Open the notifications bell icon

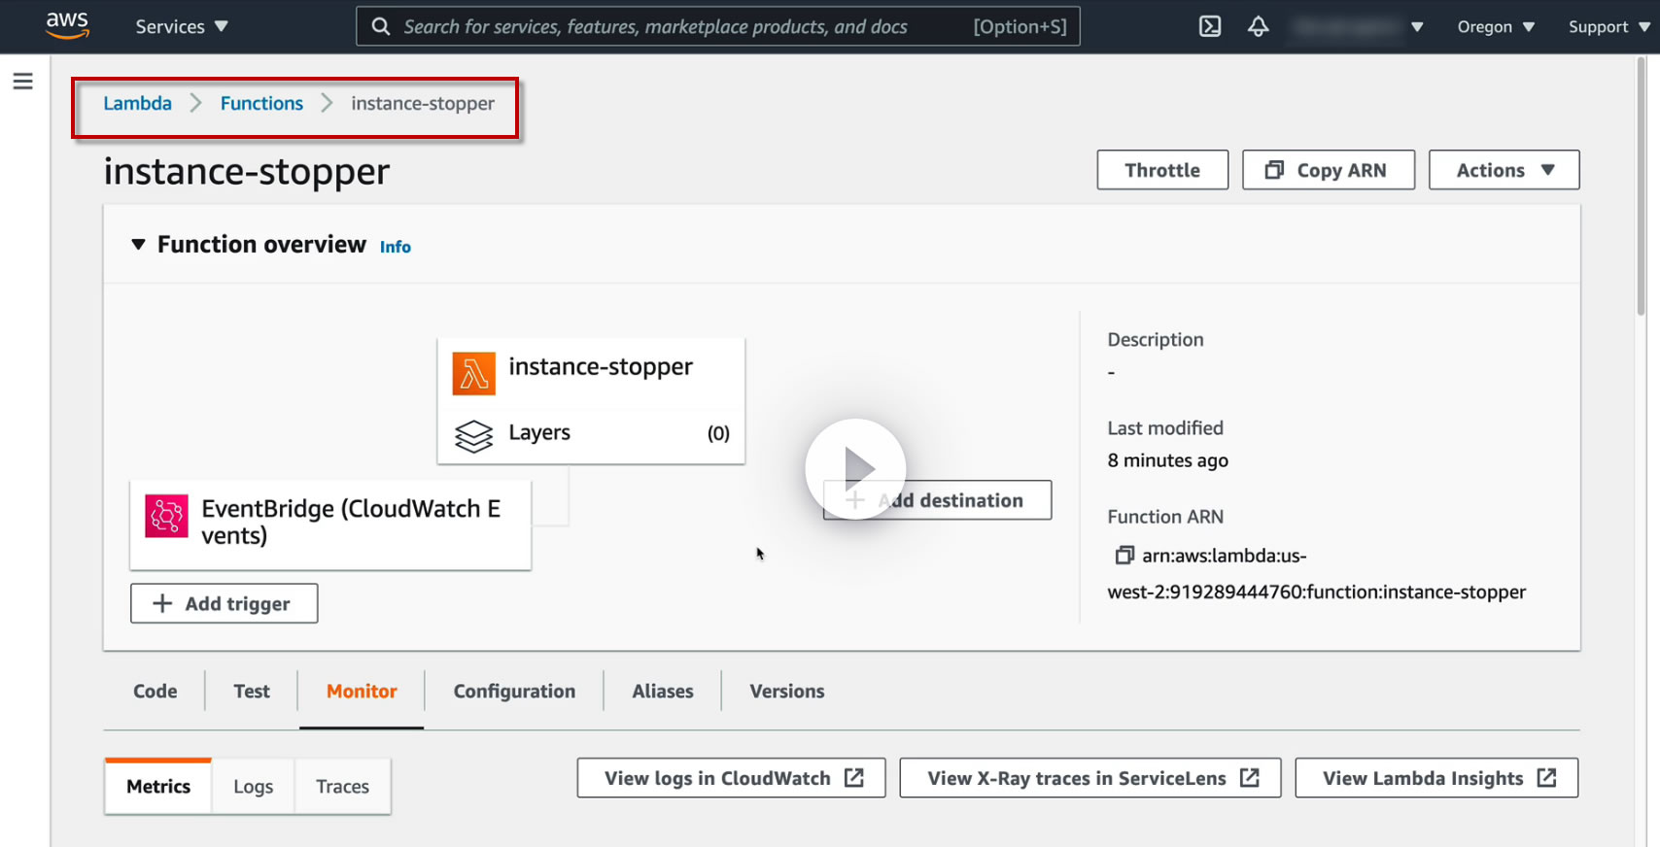tap(1259, 26)
